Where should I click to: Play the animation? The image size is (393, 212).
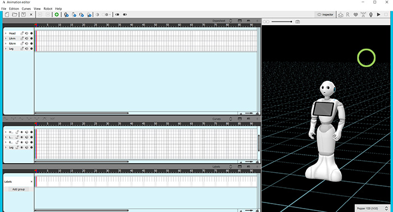378,15
